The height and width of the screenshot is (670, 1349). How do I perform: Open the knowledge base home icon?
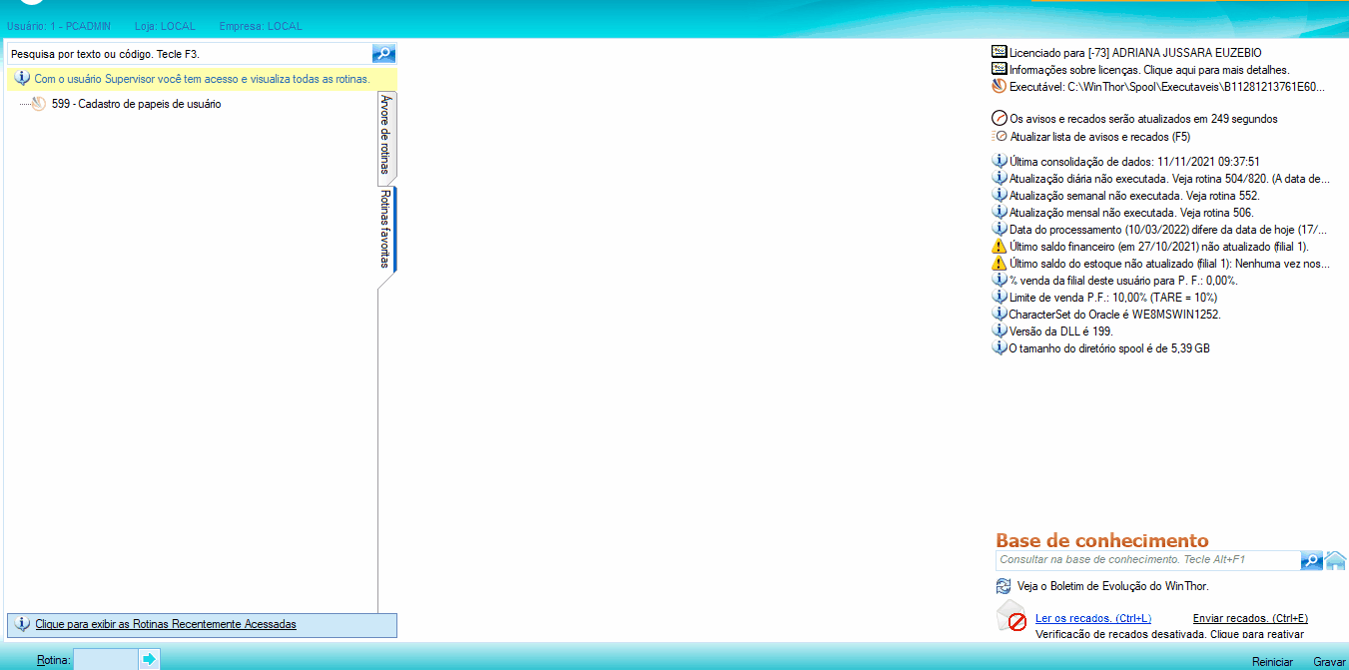click(1336, 560)
